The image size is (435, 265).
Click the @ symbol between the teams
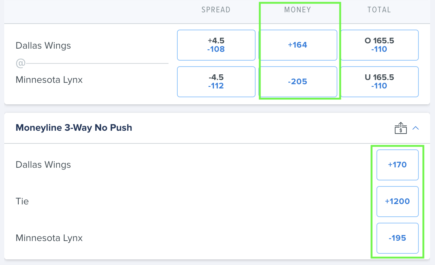tap(21, 63)
